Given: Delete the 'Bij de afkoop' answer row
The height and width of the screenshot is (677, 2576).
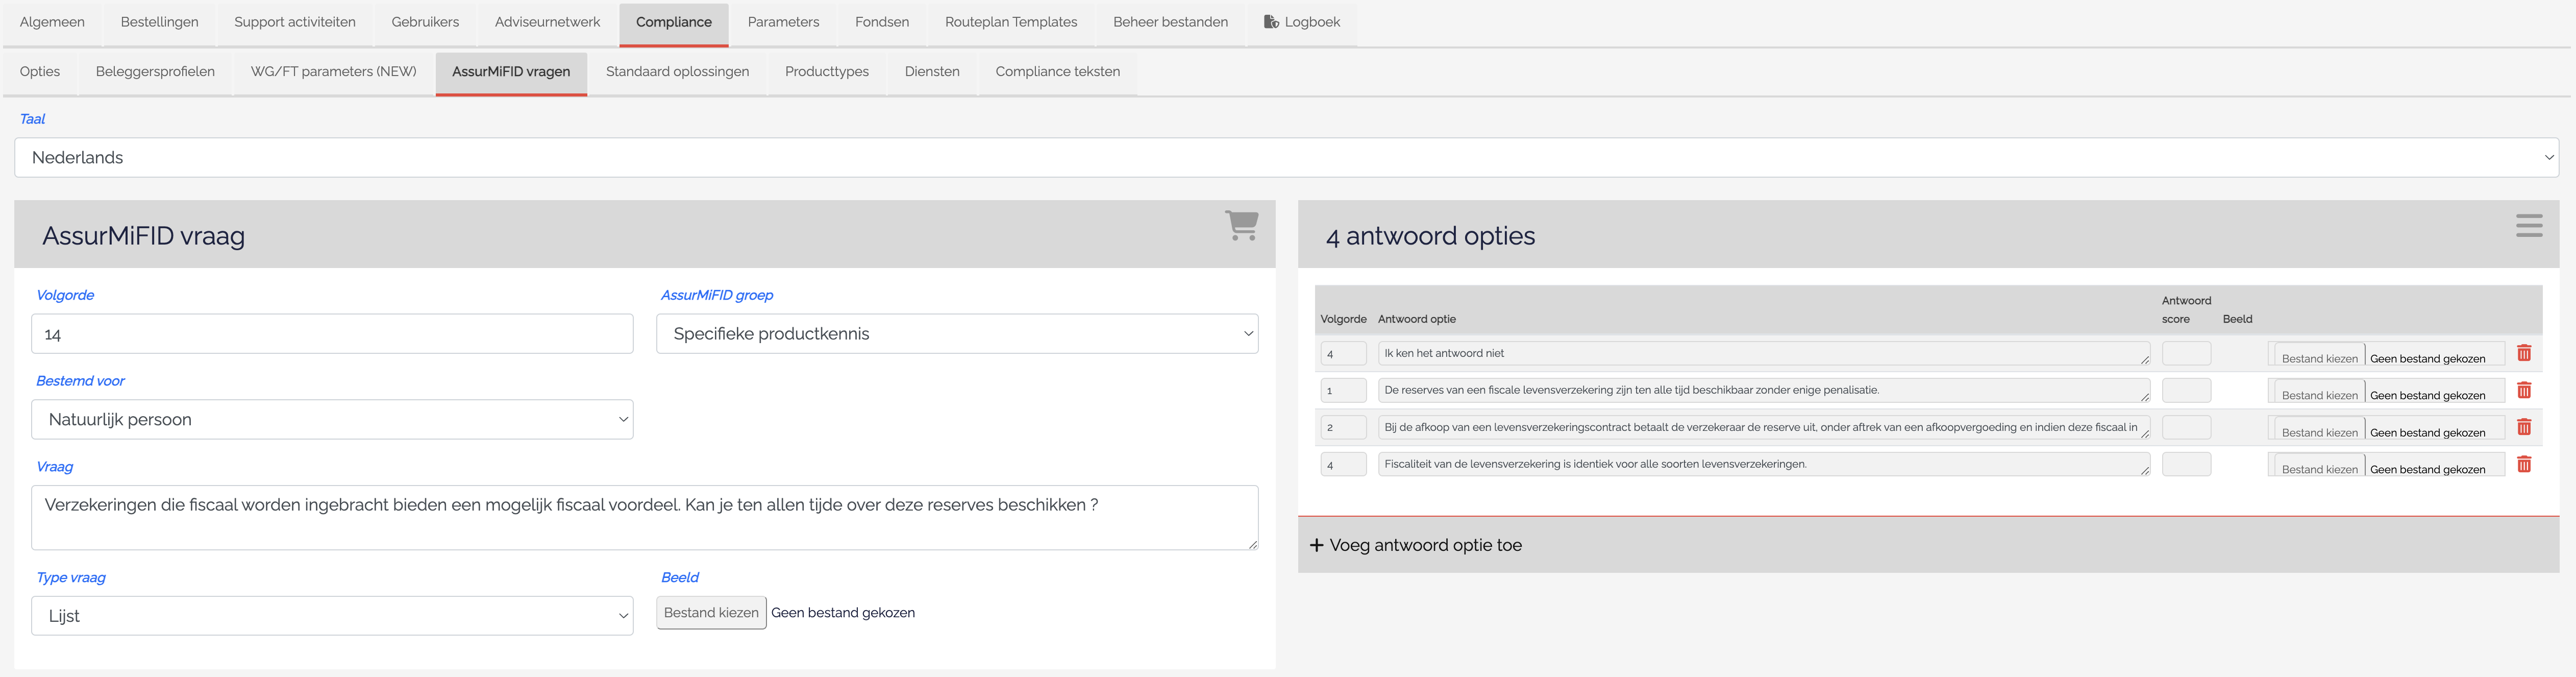Looking at the screenshot, I should (2524, 427).
